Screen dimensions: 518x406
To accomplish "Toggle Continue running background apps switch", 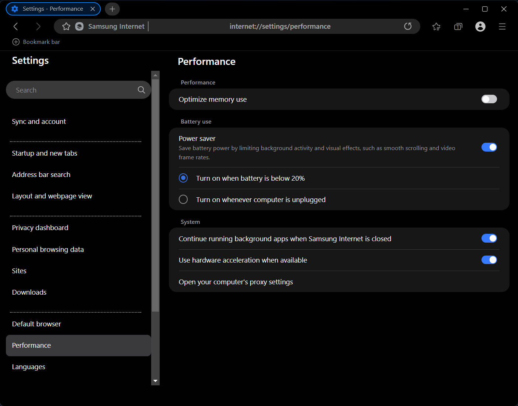I will pyautogui.click(x=489, y=239).
